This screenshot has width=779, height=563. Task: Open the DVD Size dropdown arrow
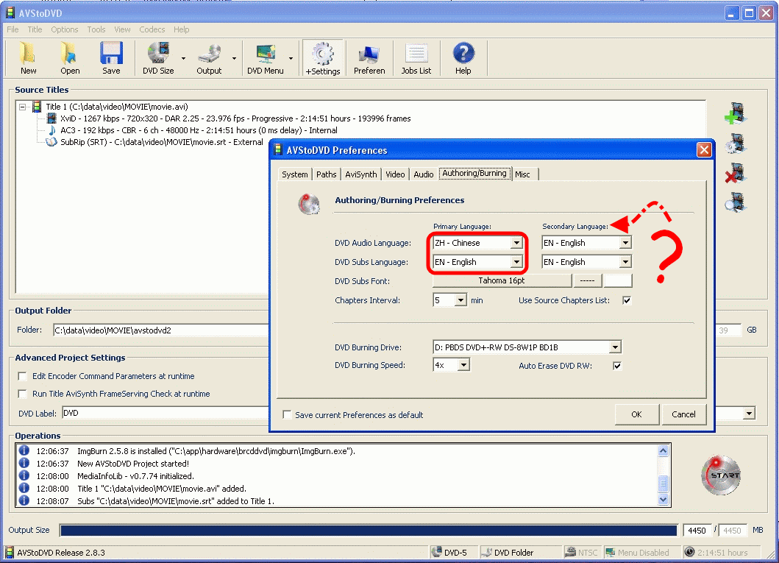(x=183, y=59)
